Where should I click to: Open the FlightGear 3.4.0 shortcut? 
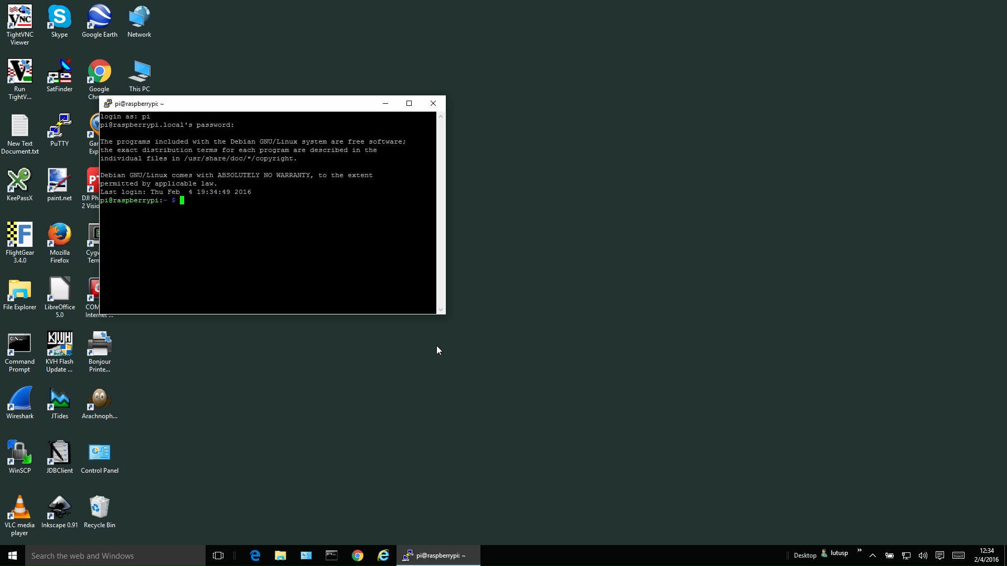20,236
